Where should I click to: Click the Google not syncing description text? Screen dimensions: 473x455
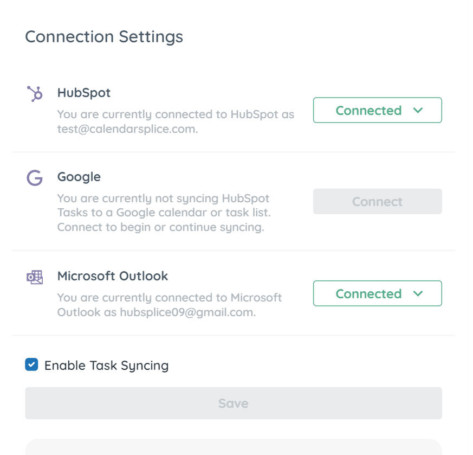pyautogui.click(x=164, y=213)
